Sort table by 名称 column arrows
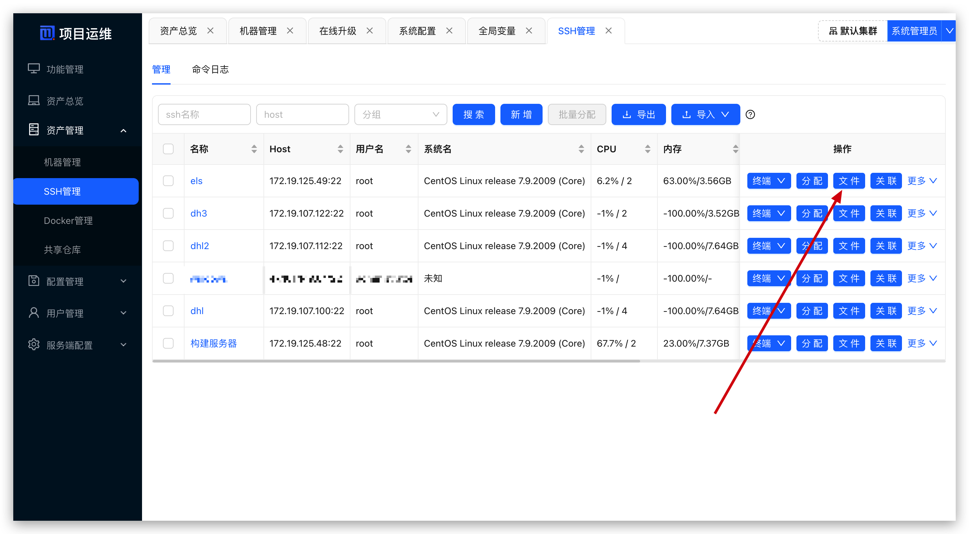969x534 pixels. tap(254, 149)
